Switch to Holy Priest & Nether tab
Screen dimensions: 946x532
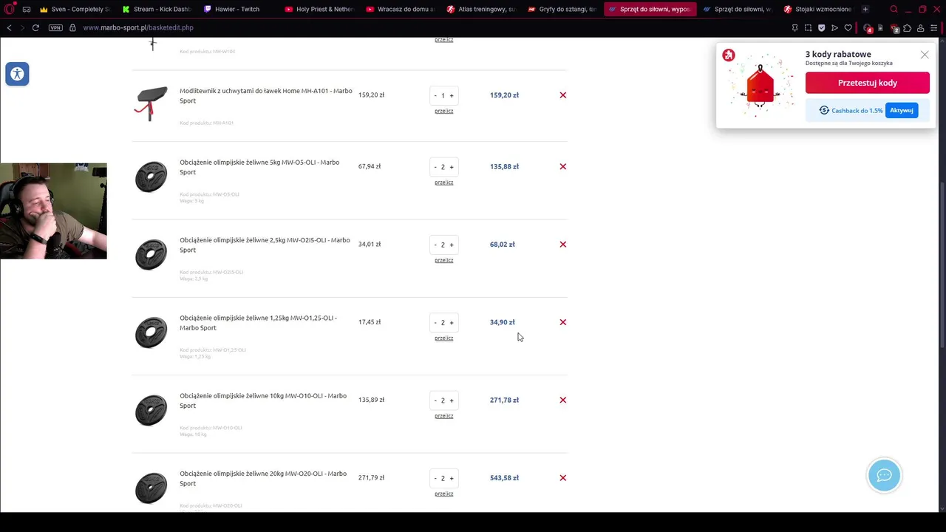point(319,10)
